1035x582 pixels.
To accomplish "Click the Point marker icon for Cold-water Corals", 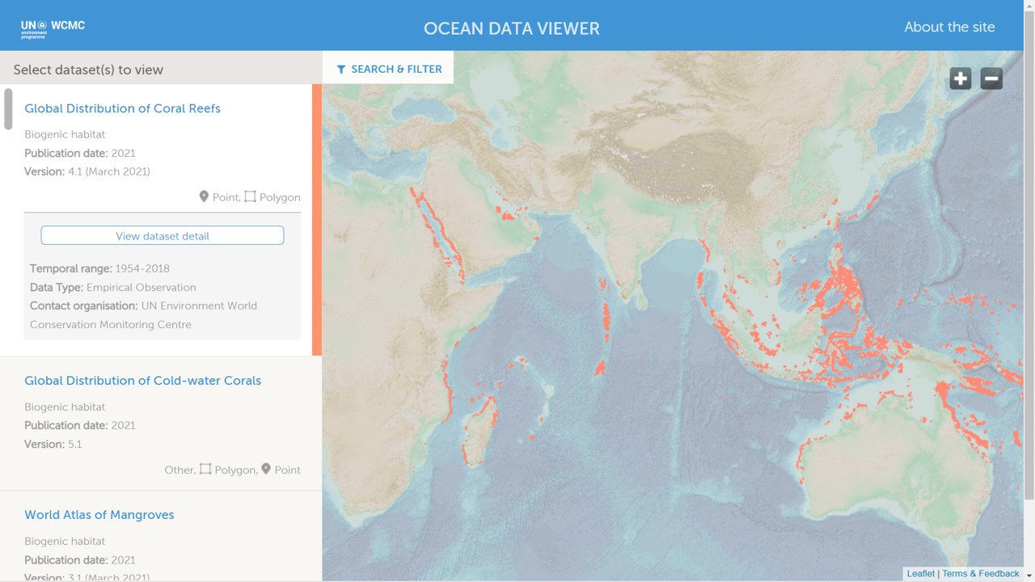I will [266, 469].
